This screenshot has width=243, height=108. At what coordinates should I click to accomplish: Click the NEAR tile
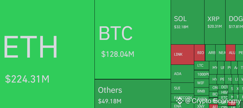221,53
